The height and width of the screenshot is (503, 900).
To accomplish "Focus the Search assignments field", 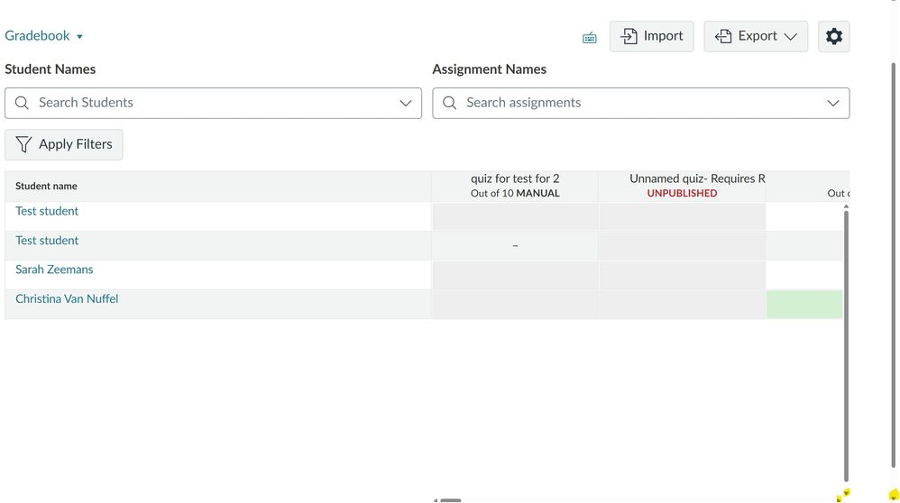I will (631, 103).
